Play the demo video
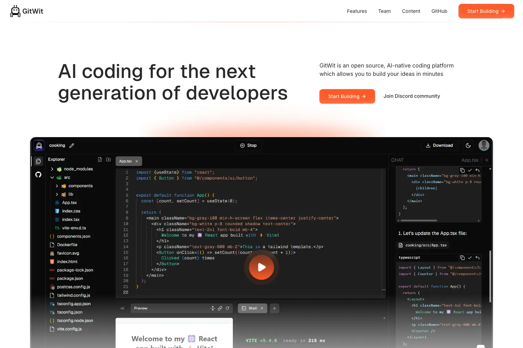The height and width of the screenshot is (348, 523). pos(261,267)
